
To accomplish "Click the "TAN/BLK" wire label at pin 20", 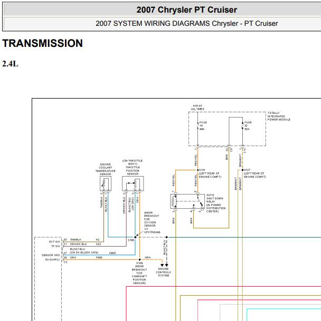I will (75, 239).
